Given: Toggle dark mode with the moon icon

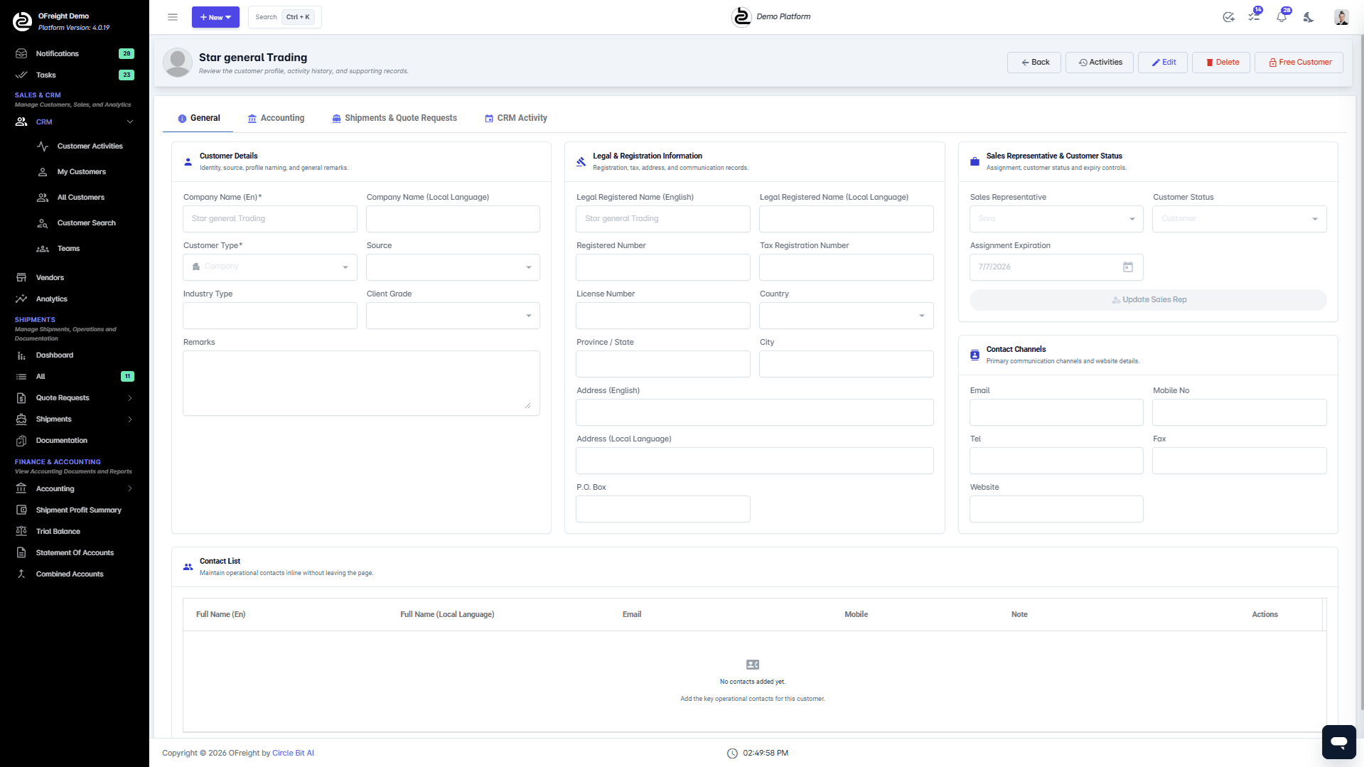Looking at the screenshot, I should click(x=1309, y=17).
